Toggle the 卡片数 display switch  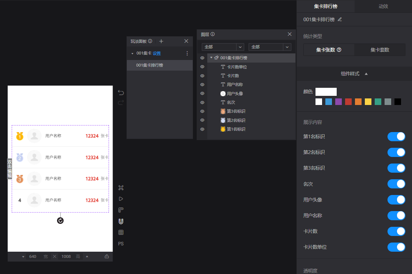[x=396, y=232]
